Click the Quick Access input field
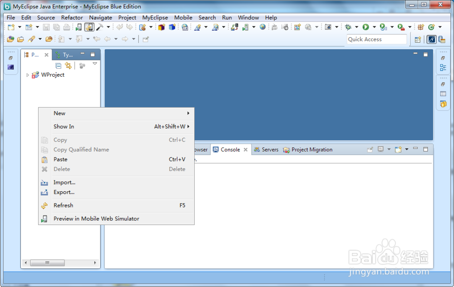454x287 pixels. point(377,39)
